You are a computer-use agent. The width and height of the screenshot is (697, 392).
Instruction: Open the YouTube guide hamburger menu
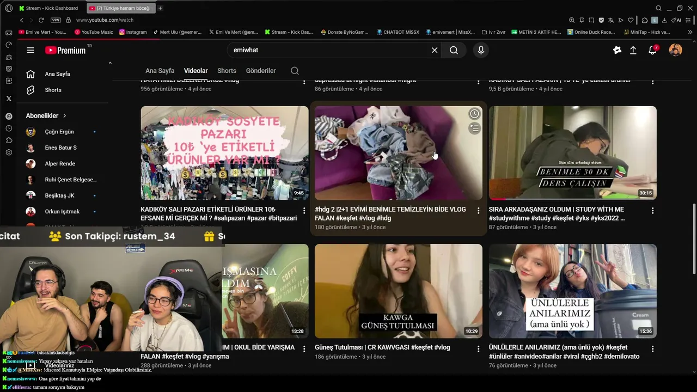(30, 50)
